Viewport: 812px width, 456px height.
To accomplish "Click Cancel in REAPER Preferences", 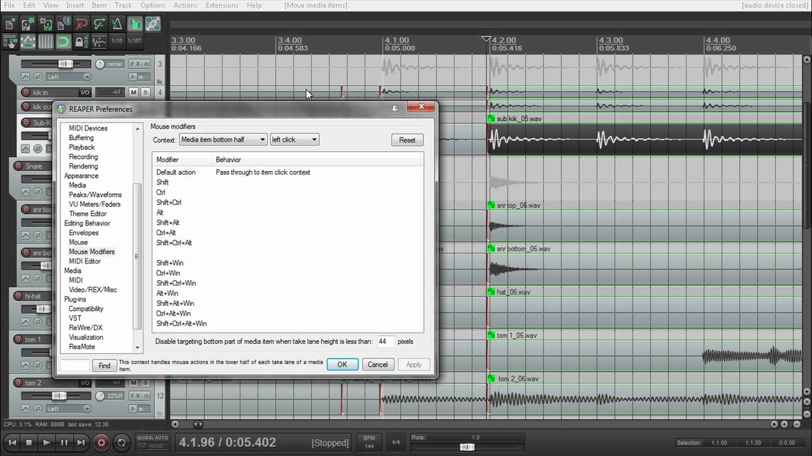I will (377, 364).
